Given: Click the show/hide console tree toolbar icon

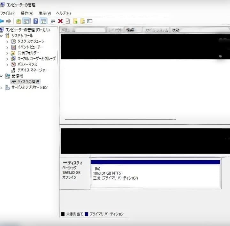Looking at the screenshot, I should pyautogui.click(x=26, y=21).
